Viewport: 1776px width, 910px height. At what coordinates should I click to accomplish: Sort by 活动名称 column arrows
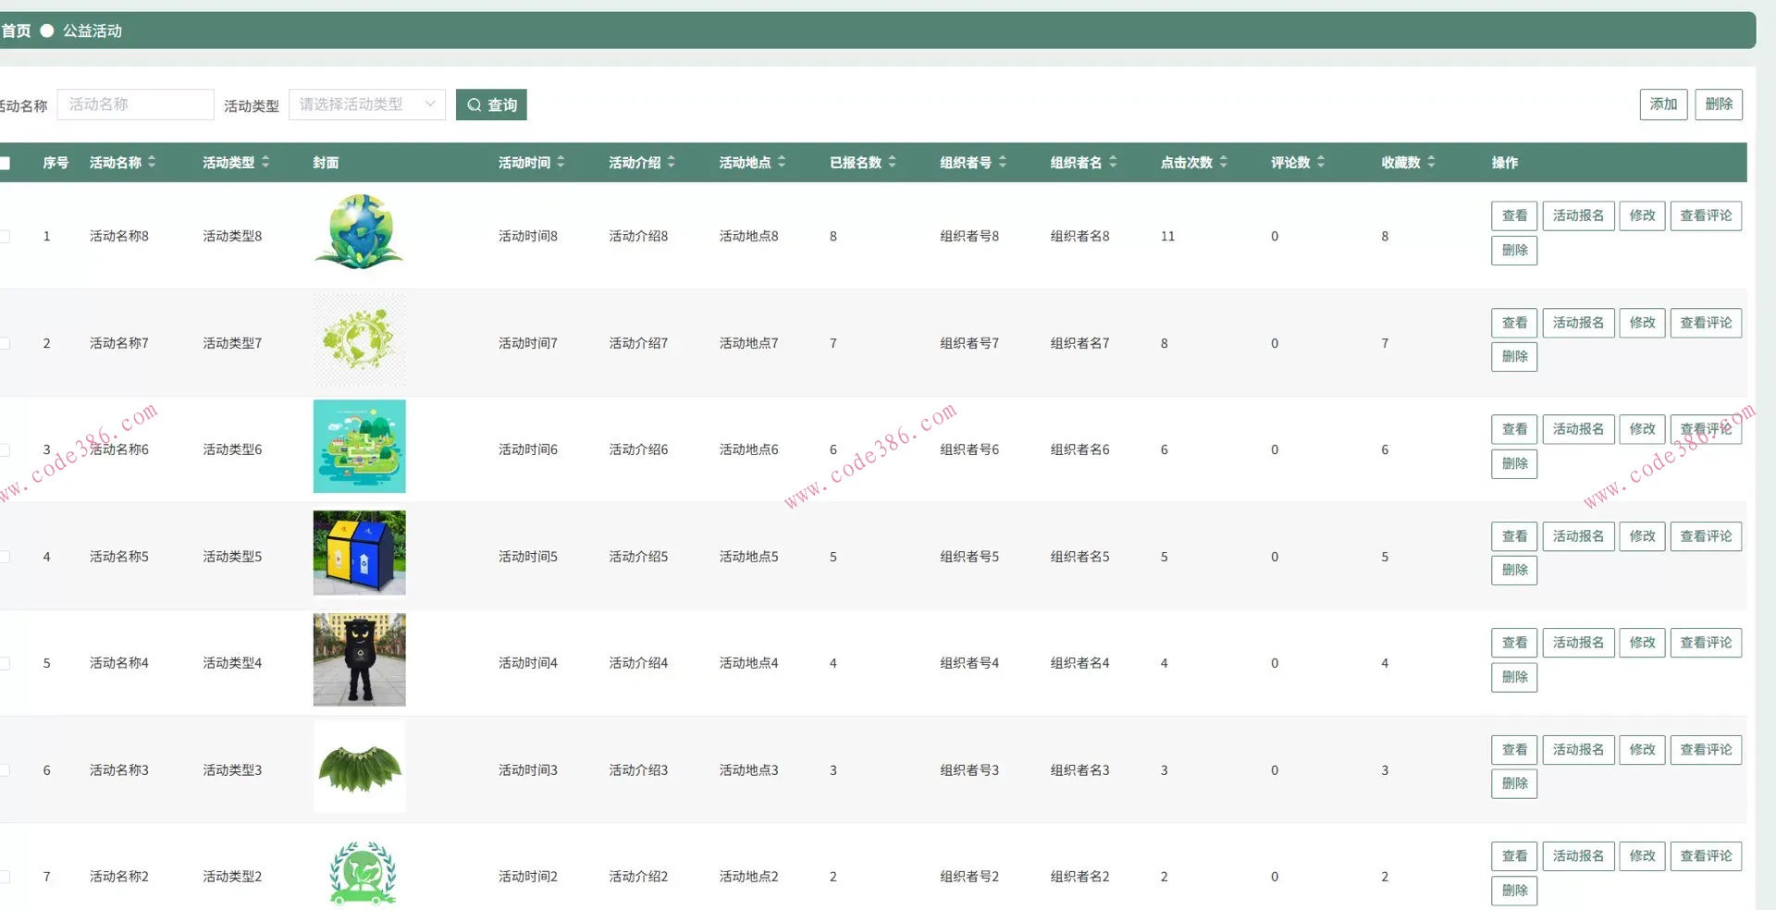(x=152, y=162)
